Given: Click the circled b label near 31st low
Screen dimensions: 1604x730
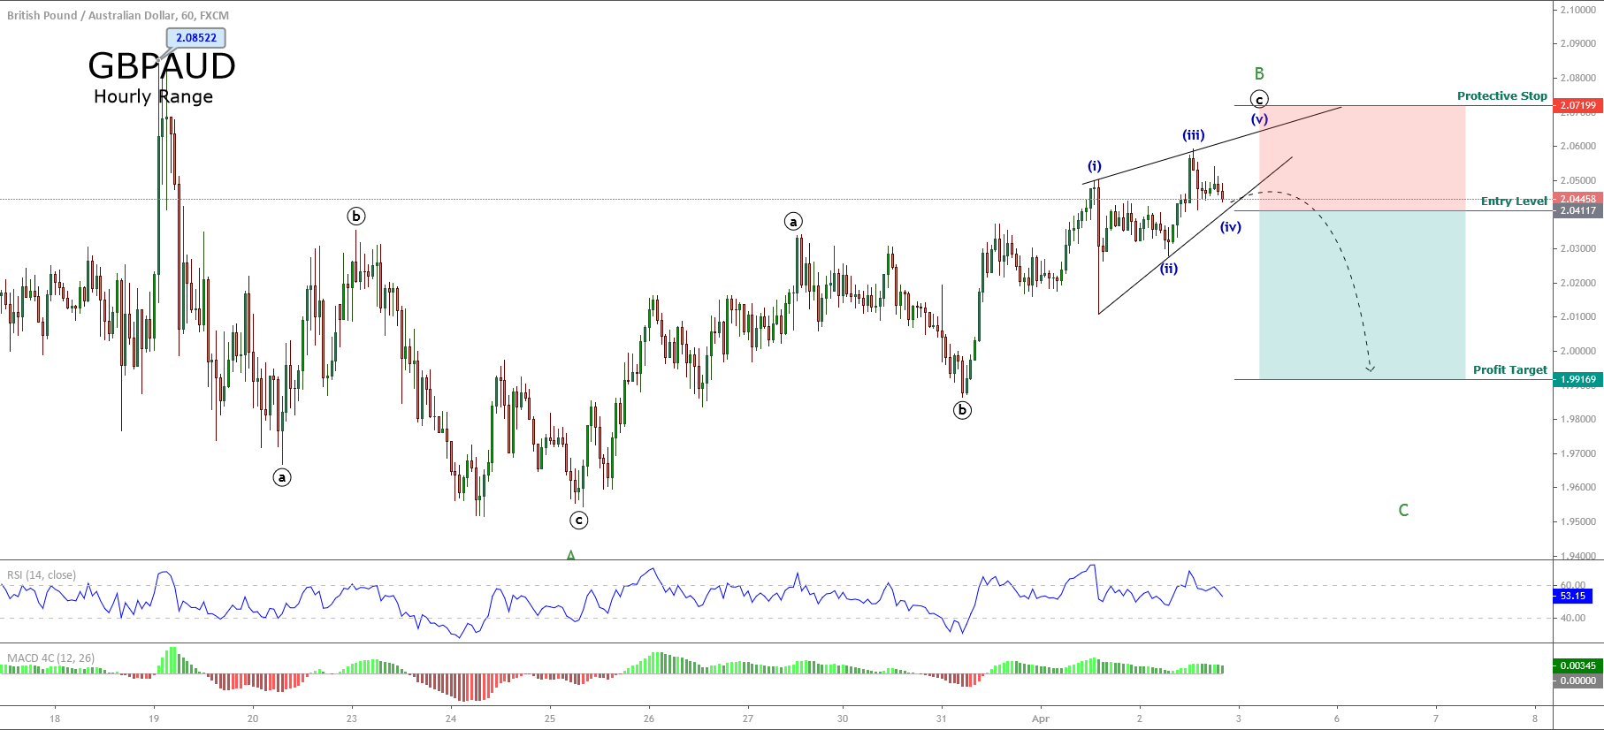Looking at the screenshot, I should tap(962, 409).
